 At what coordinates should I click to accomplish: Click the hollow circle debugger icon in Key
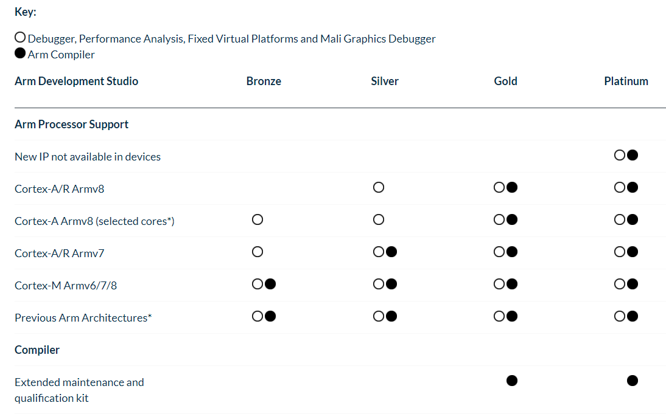[20, 38]
